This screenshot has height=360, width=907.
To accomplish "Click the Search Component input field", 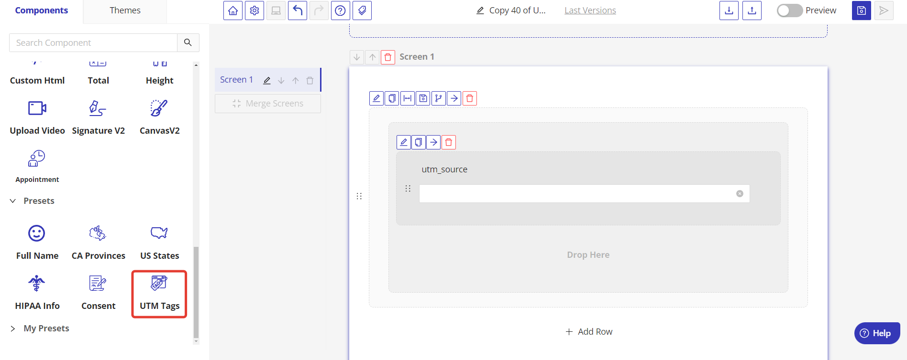I will click(93, 43).
